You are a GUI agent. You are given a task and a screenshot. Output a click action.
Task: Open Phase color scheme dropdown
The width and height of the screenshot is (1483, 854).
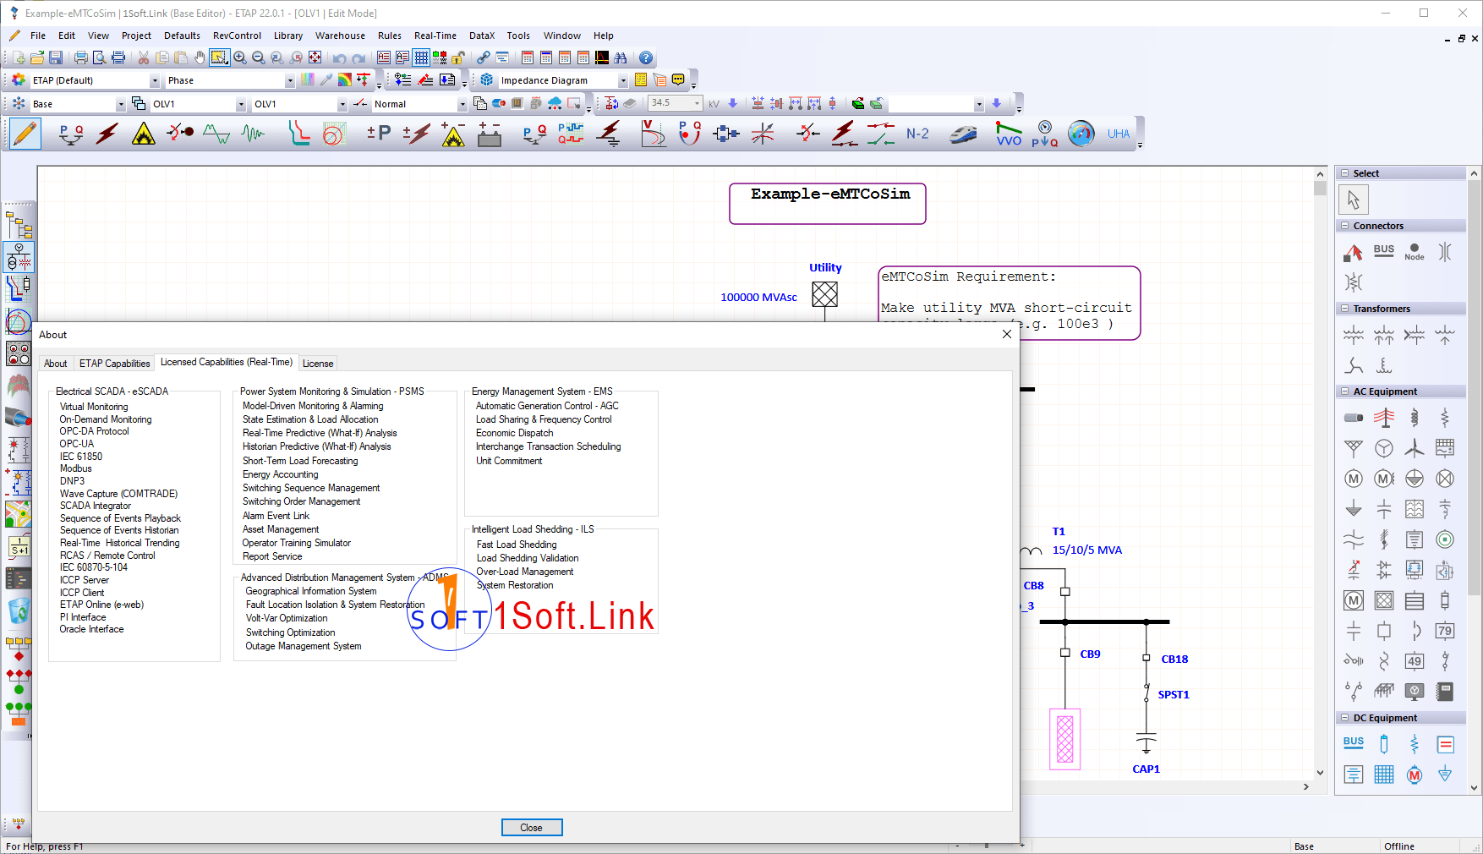pos(290,81)
